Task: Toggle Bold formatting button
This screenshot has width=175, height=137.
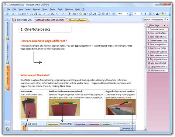Action: (x=145, y=14)
